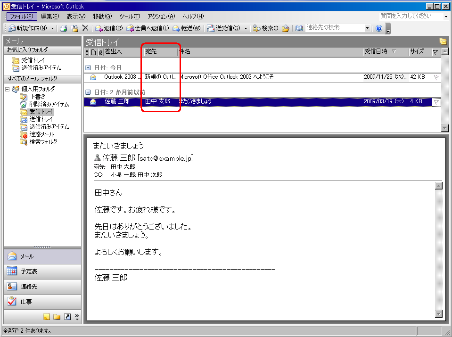Collapse the 日付: 2 か月前以前 group
This screenshot has width=452, height=337.
88,92
